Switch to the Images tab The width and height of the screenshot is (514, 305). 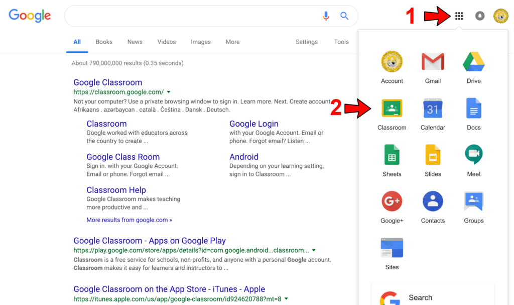(201, 42)
